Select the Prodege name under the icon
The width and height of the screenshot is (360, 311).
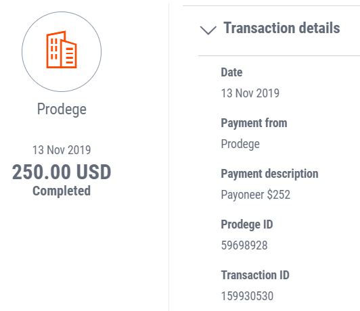(x=62, y=109)
